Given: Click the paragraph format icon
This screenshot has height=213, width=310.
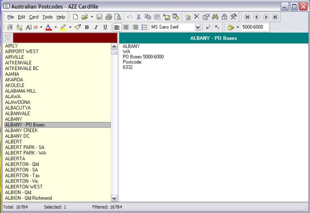Looking at the screenshot, I should 10,27.
